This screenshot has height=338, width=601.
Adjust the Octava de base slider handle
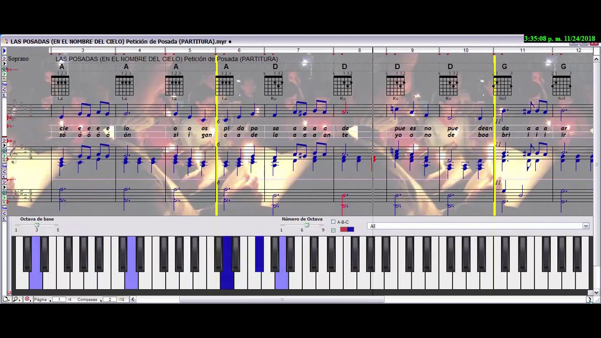tap(37, 225)
